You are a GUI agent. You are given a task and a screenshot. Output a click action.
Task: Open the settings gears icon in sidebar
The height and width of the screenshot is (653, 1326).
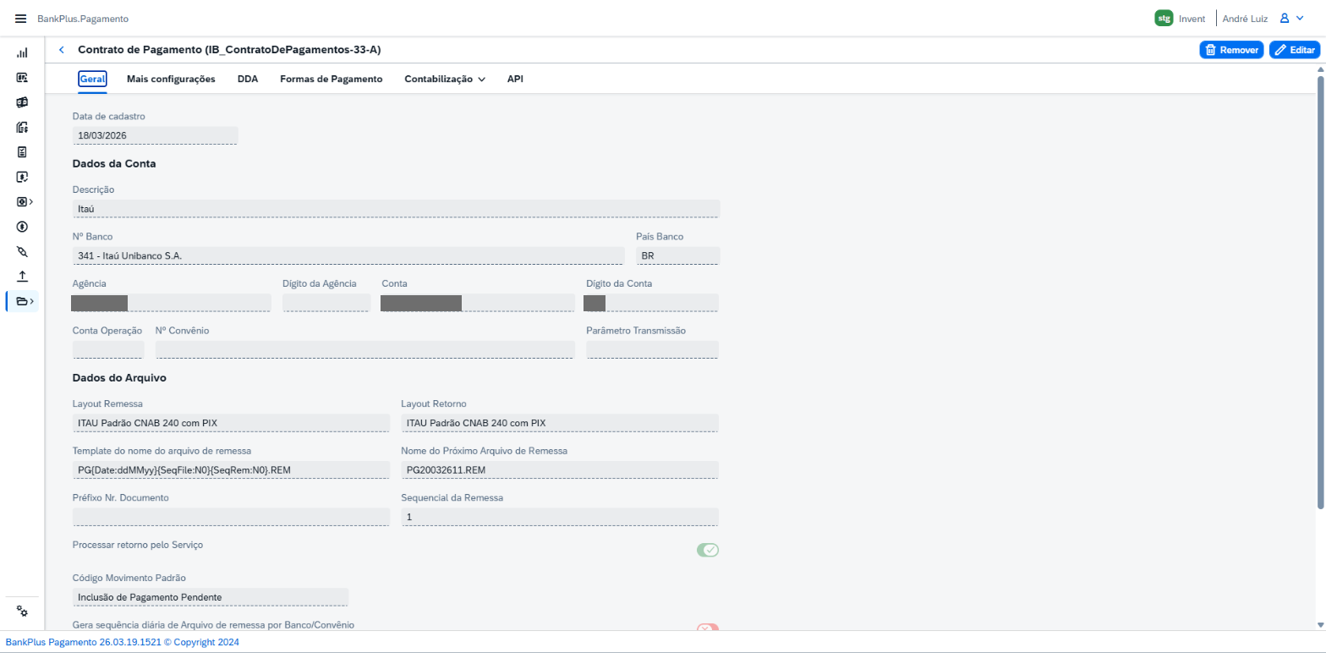[x=23, y=612]
